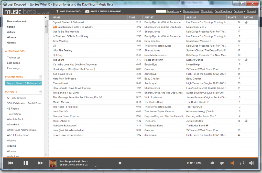Open Music settings link
The image size is (262, 173).
coord(191,11)
